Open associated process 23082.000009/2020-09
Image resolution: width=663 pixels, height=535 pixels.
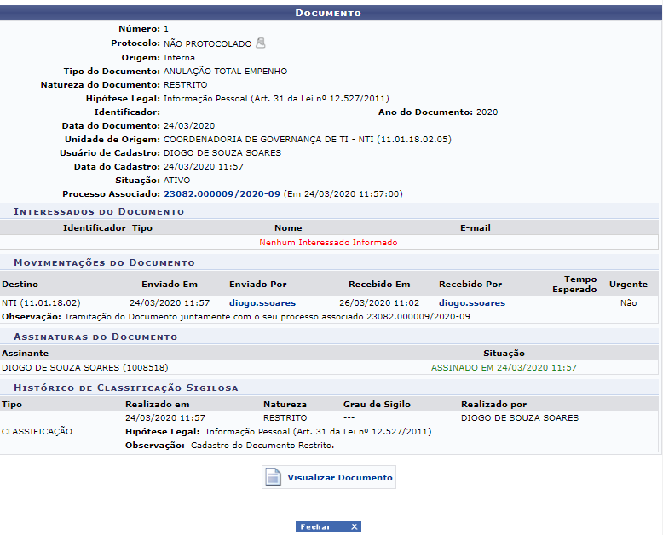click(222, 194)
